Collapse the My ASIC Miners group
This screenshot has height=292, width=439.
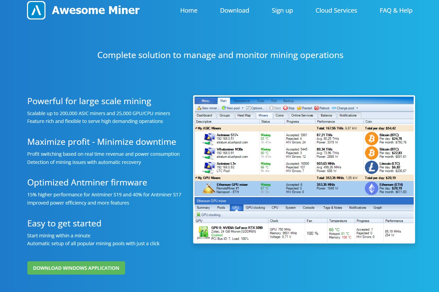pyautogui.click(x=196, y=128)
